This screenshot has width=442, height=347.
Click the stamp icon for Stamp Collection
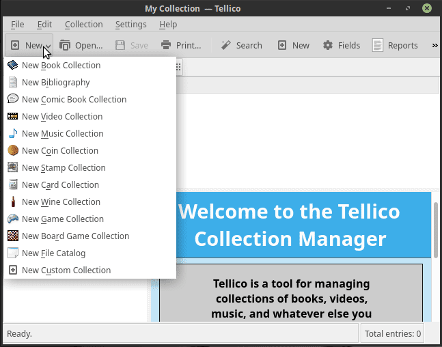pos(13,167)
